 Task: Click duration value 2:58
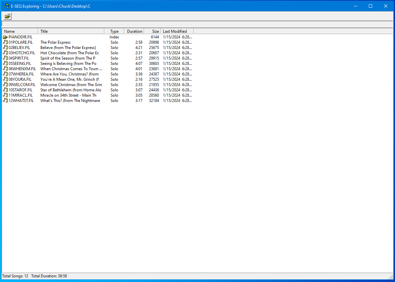[x=139, y=42]
